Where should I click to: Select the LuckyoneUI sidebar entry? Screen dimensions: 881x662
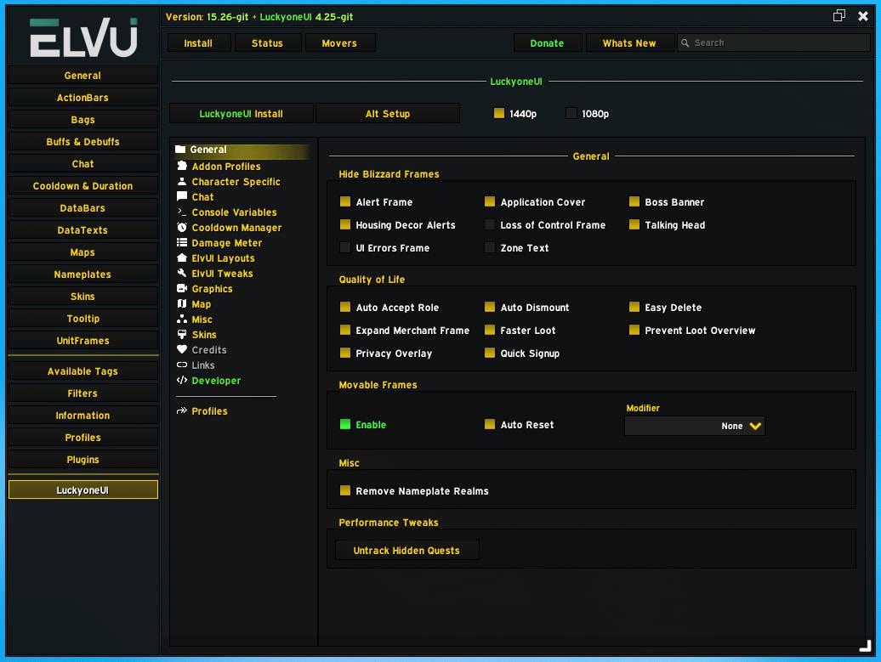[x=82, y=489]
